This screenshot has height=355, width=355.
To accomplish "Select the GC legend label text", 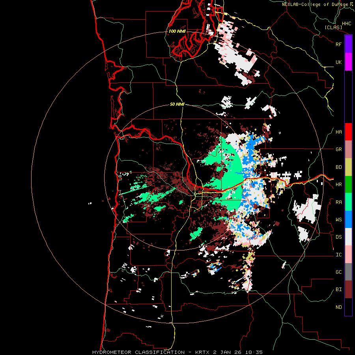I will click(x=338, y=272).
